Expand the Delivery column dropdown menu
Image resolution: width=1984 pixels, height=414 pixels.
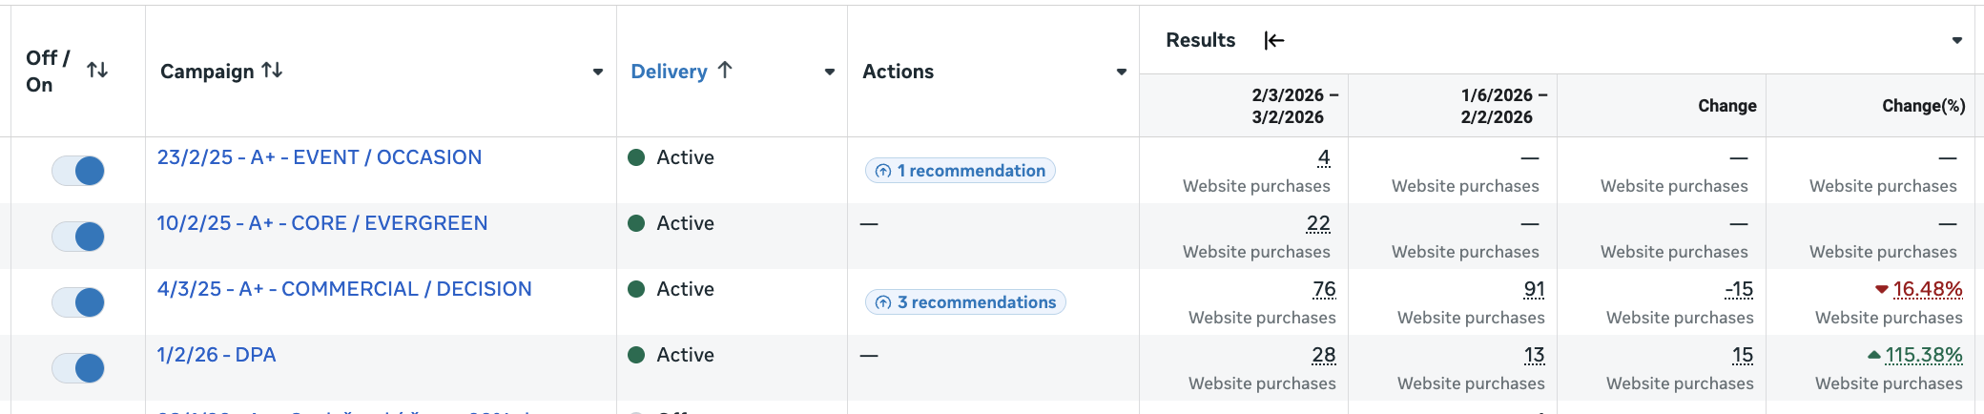click(830, 72)
